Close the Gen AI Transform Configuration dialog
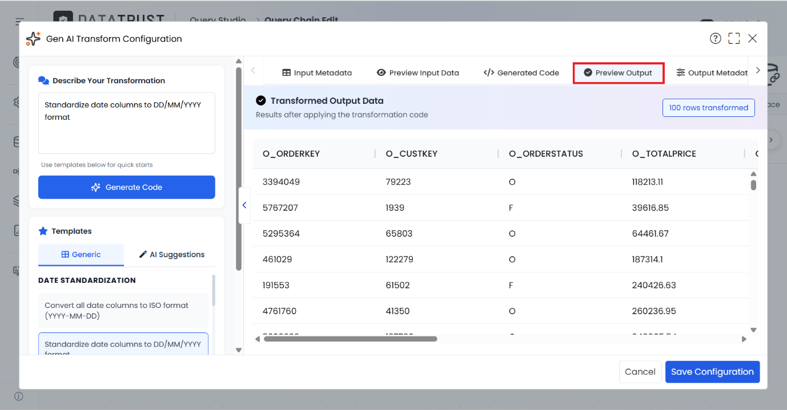The height and width of the screenshot is (410, 787). tap(753, 38)
